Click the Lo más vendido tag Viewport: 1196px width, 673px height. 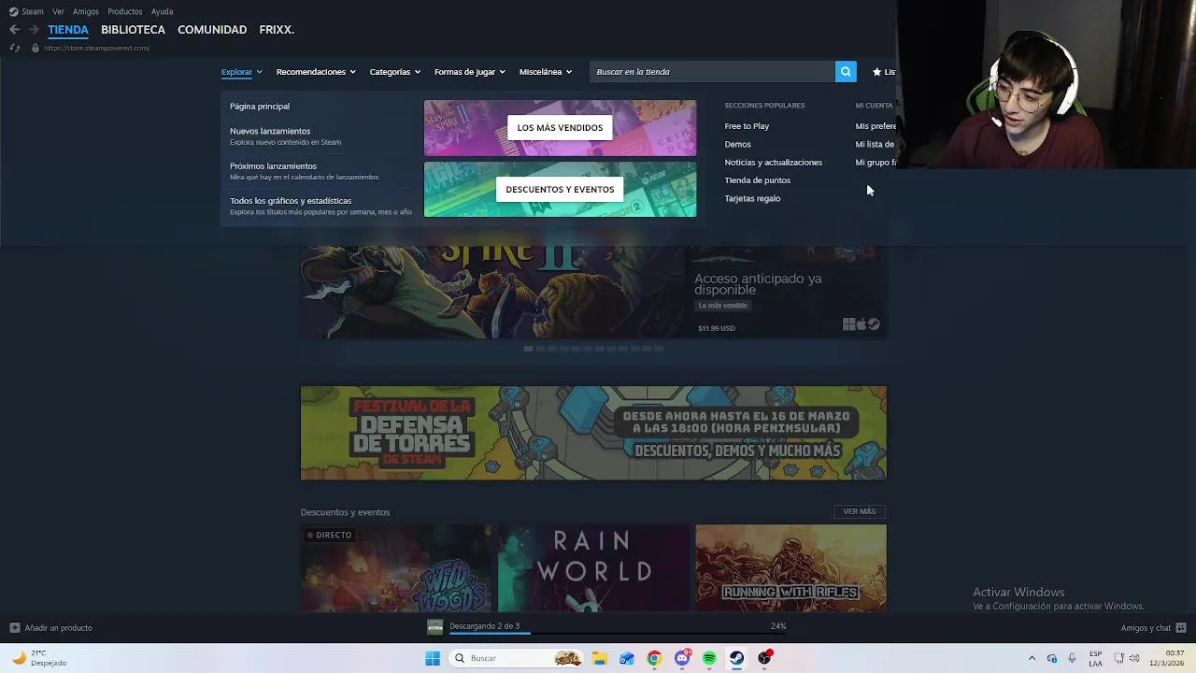pos(723,306)
